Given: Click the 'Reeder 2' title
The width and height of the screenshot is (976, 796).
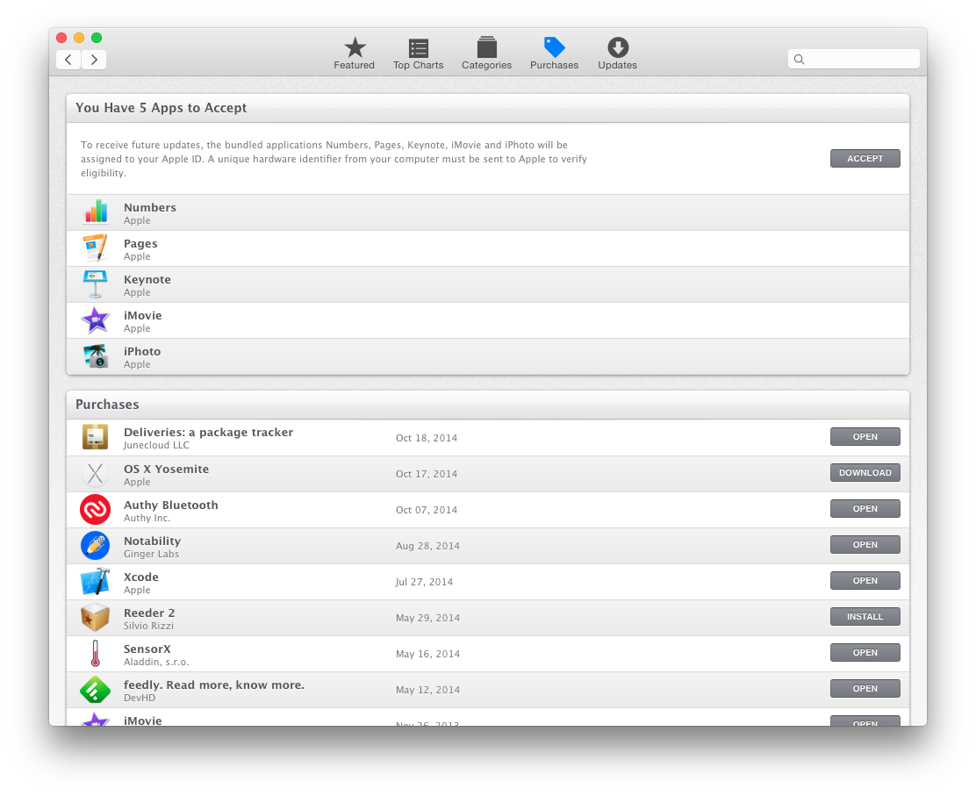Looking at the screenshot, I should pyautogui.click(x=149, y=613).
